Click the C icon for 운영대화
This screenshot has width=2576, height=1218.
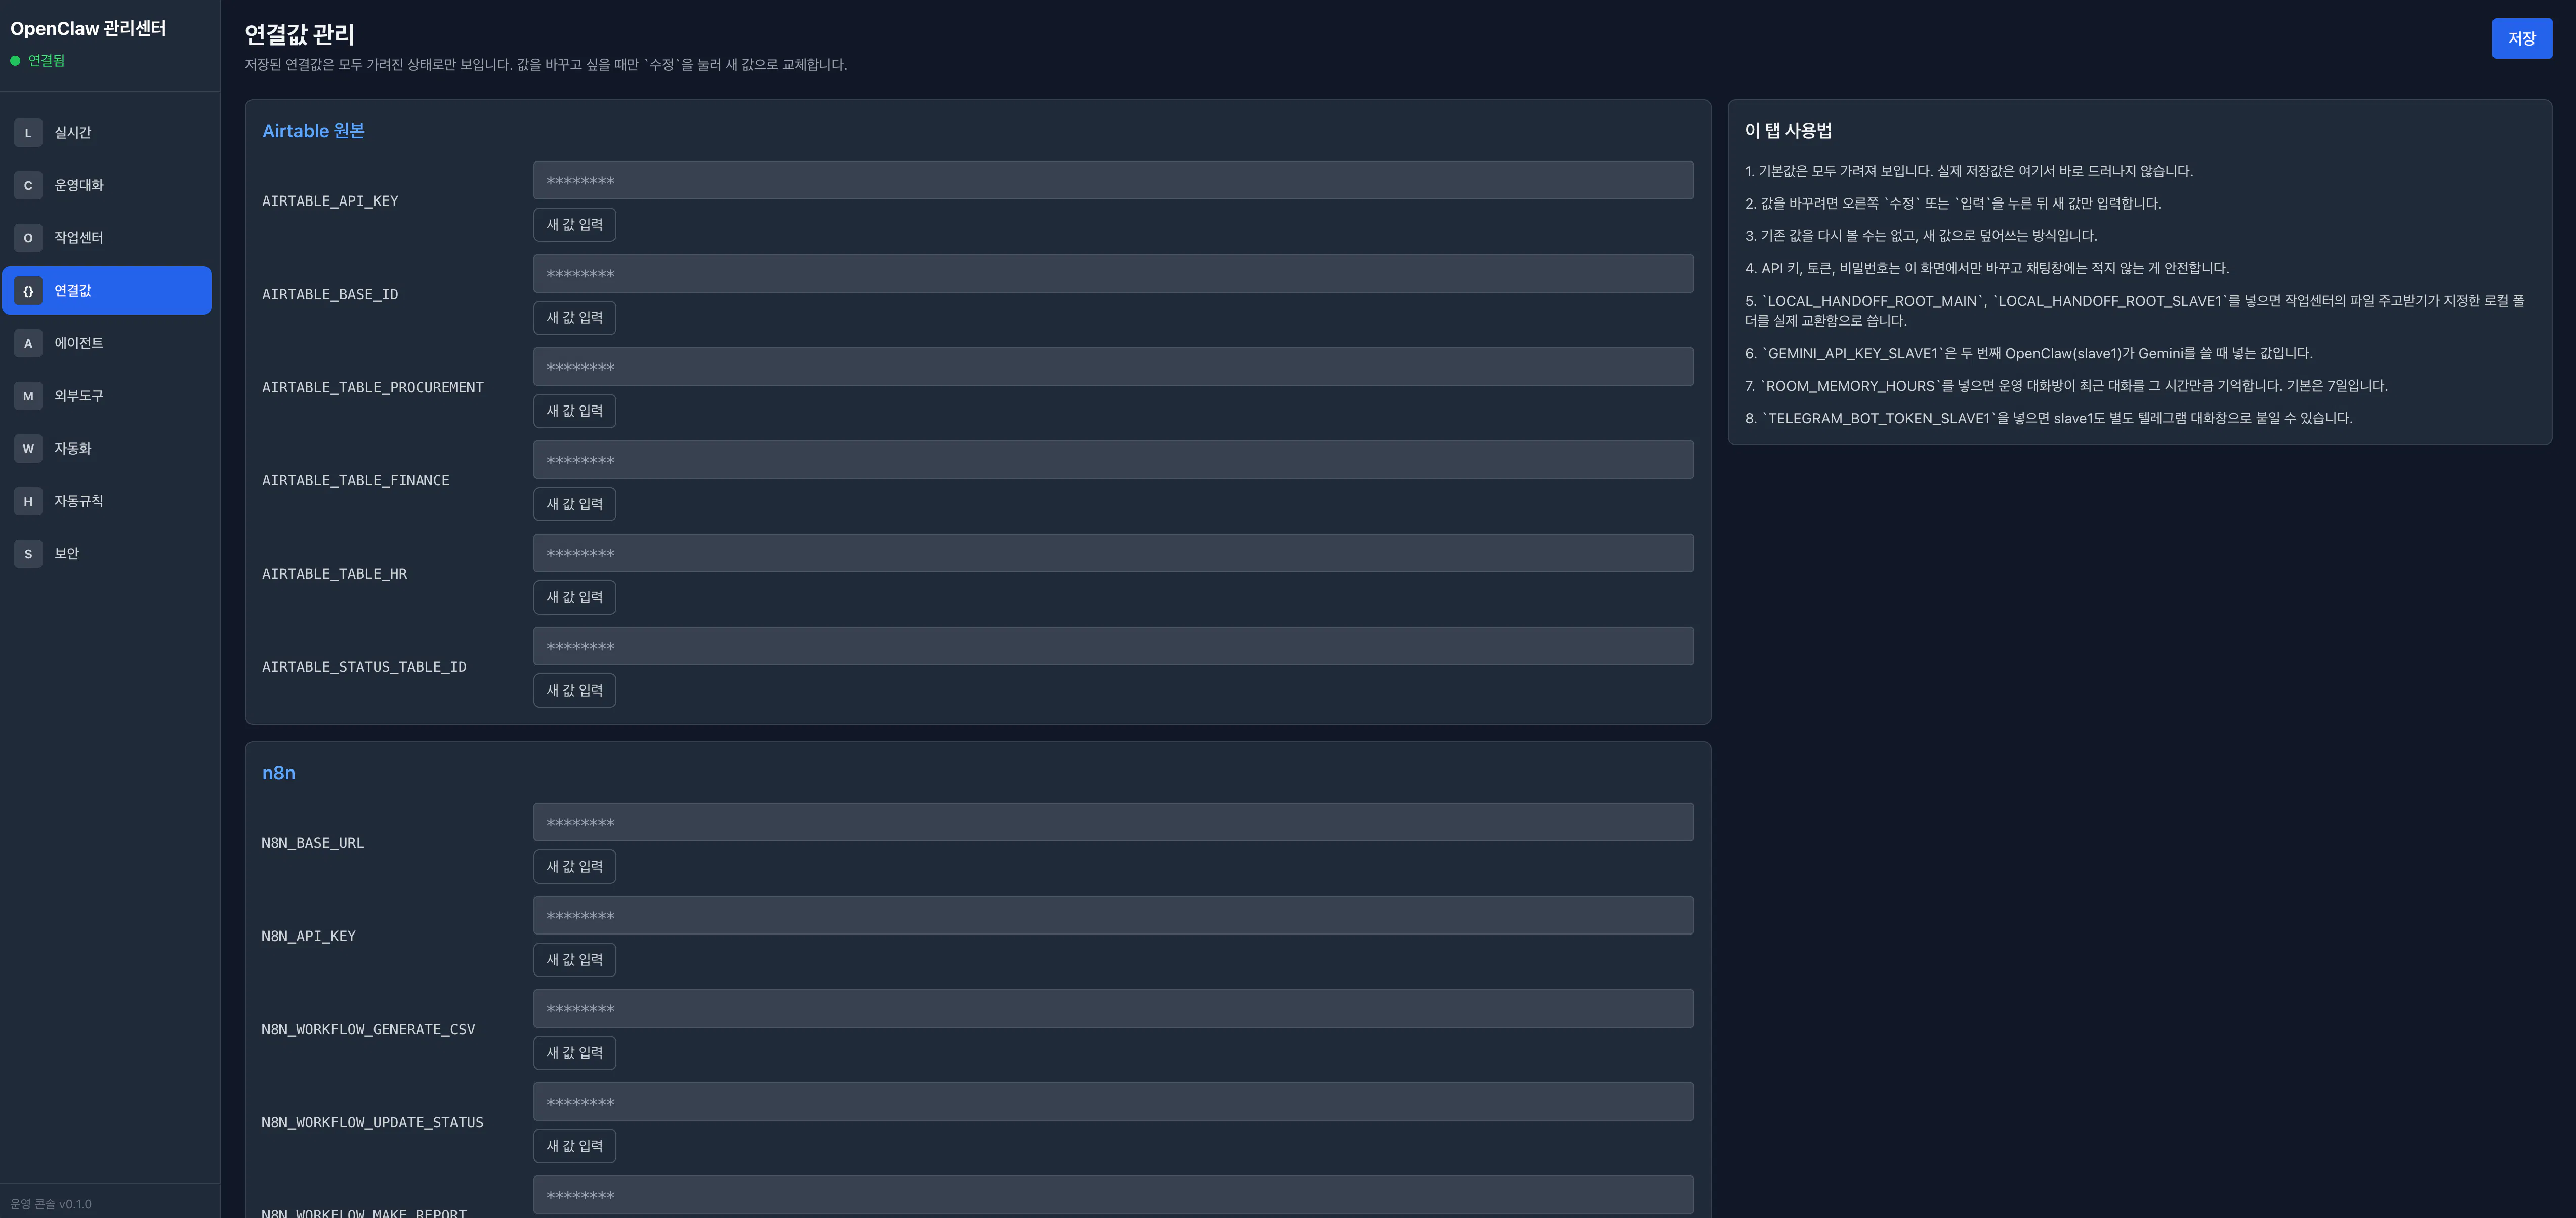[x=28, y=185]
